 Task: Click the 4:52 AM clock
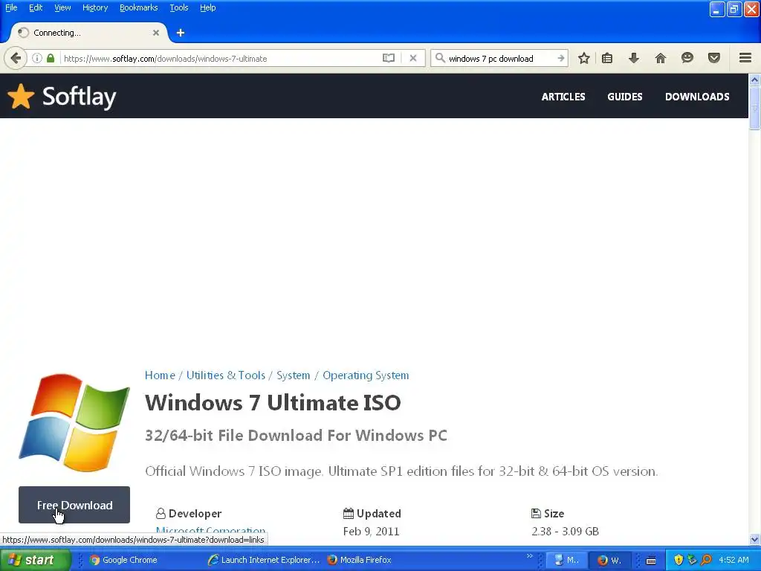click(x=734, y=560)
